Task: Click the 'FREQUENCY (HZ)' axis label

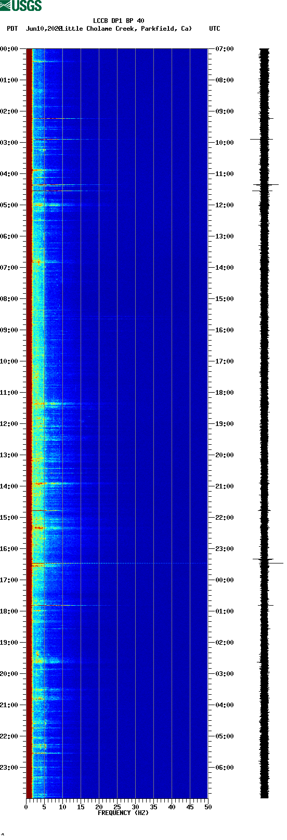Action: click(123, 813)
